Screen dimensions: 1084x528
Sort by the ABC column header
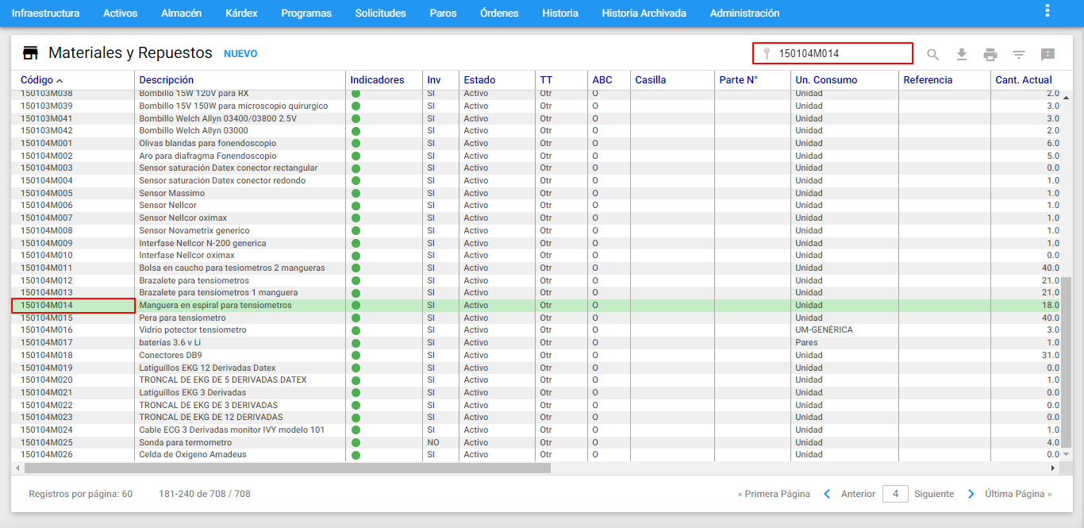[x=602, y=80]
